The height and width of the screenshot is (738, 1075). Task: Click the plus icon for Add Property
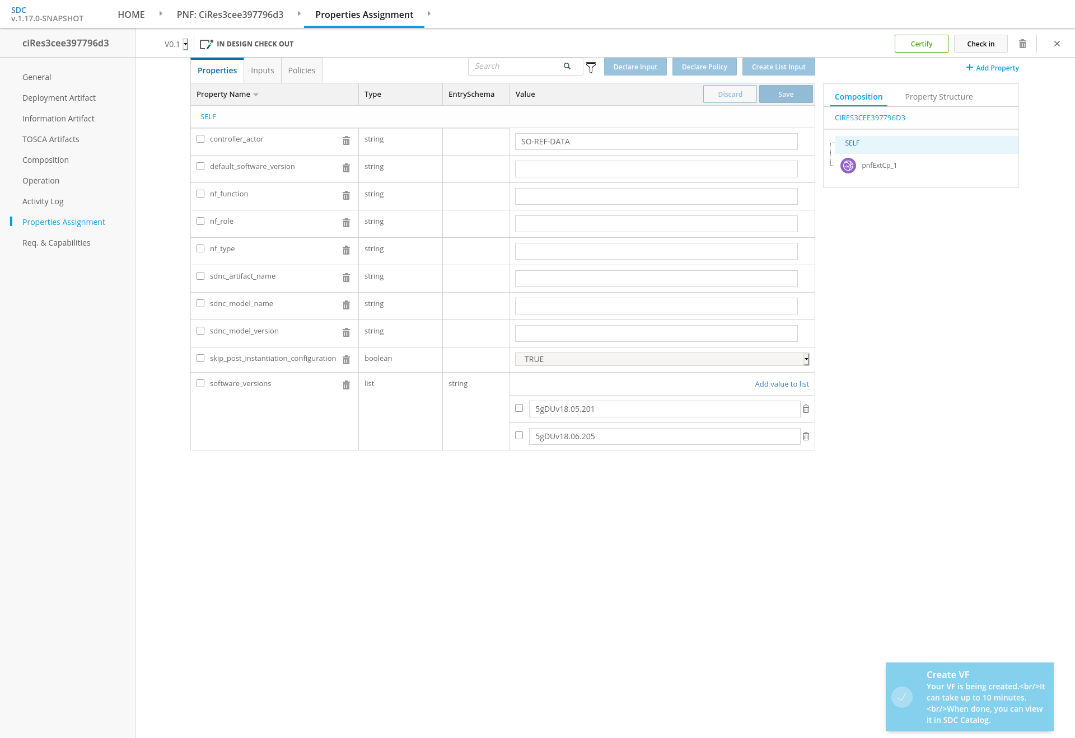coord(969,67)
